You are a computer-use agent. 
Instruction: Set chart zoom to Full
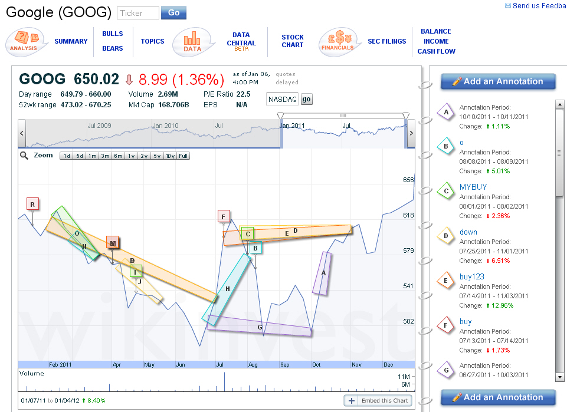tap(183, 156)
